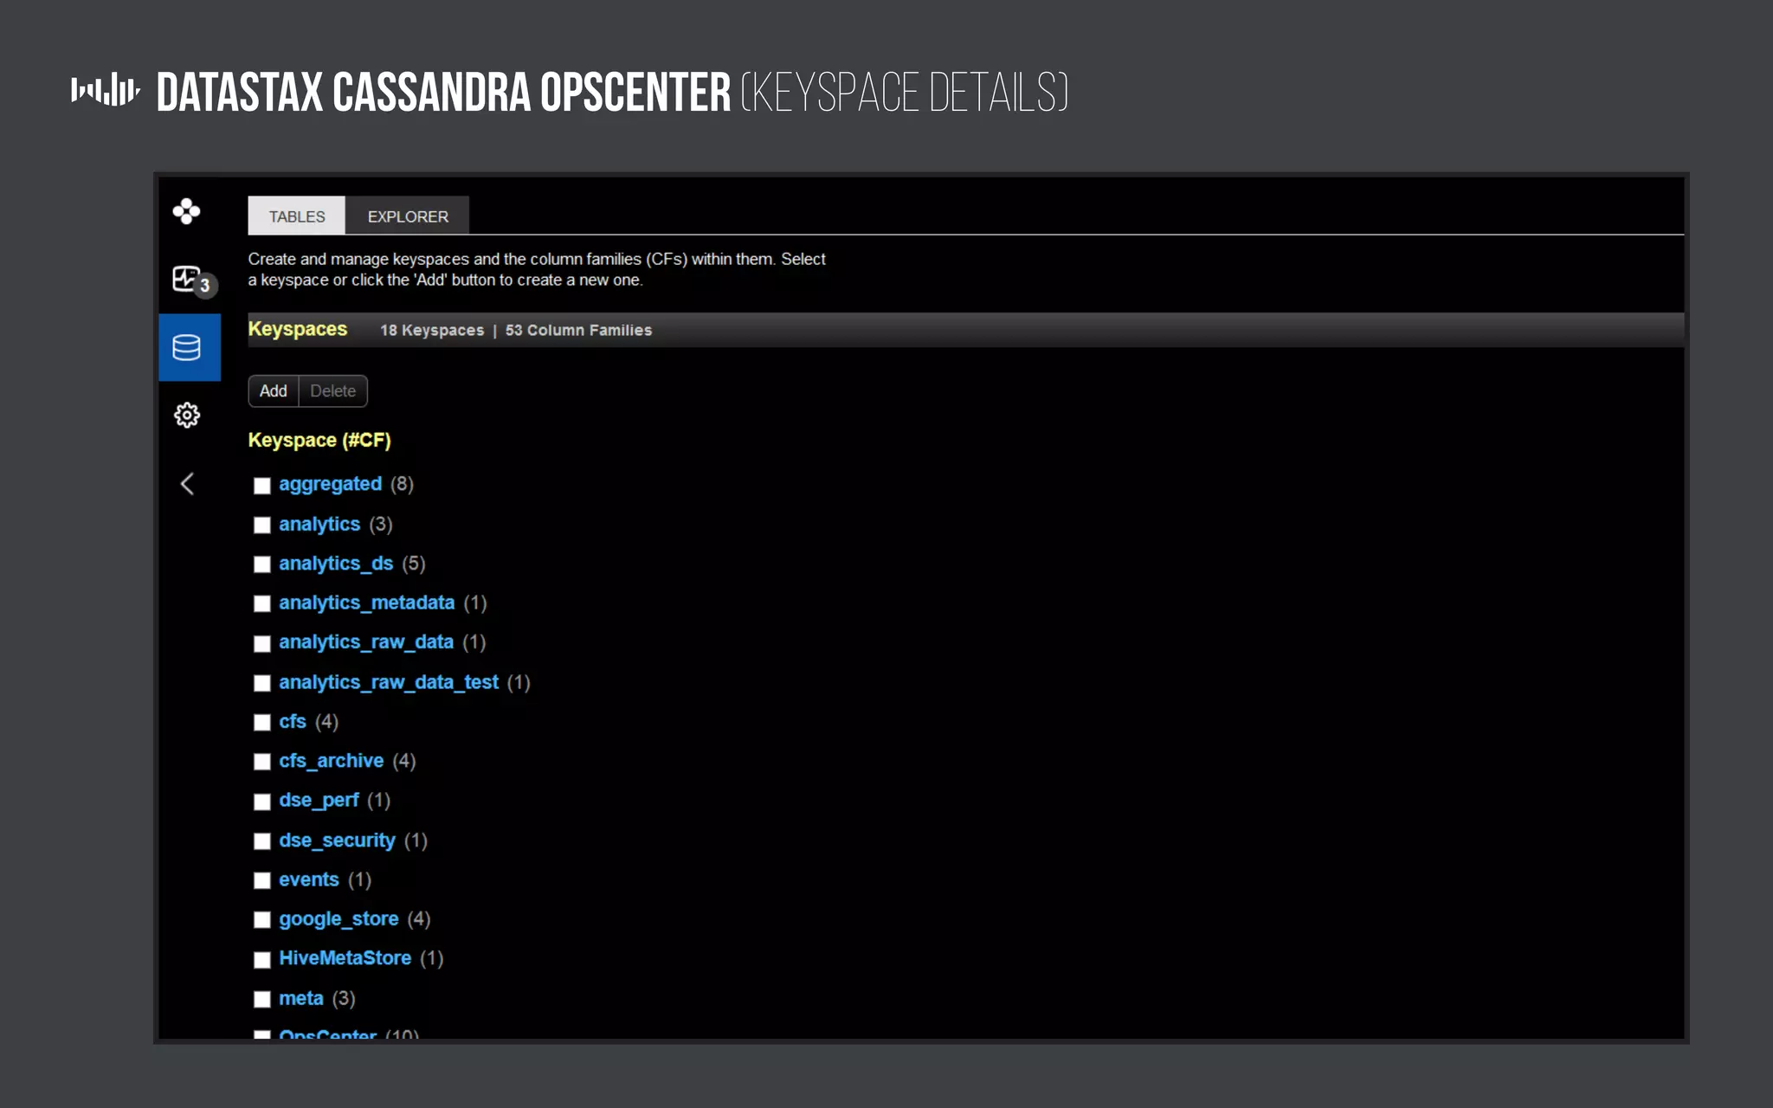1773x1108 pixels.
Task: Click the yellow Keyspaces section heading
Action: pos(298,329)
